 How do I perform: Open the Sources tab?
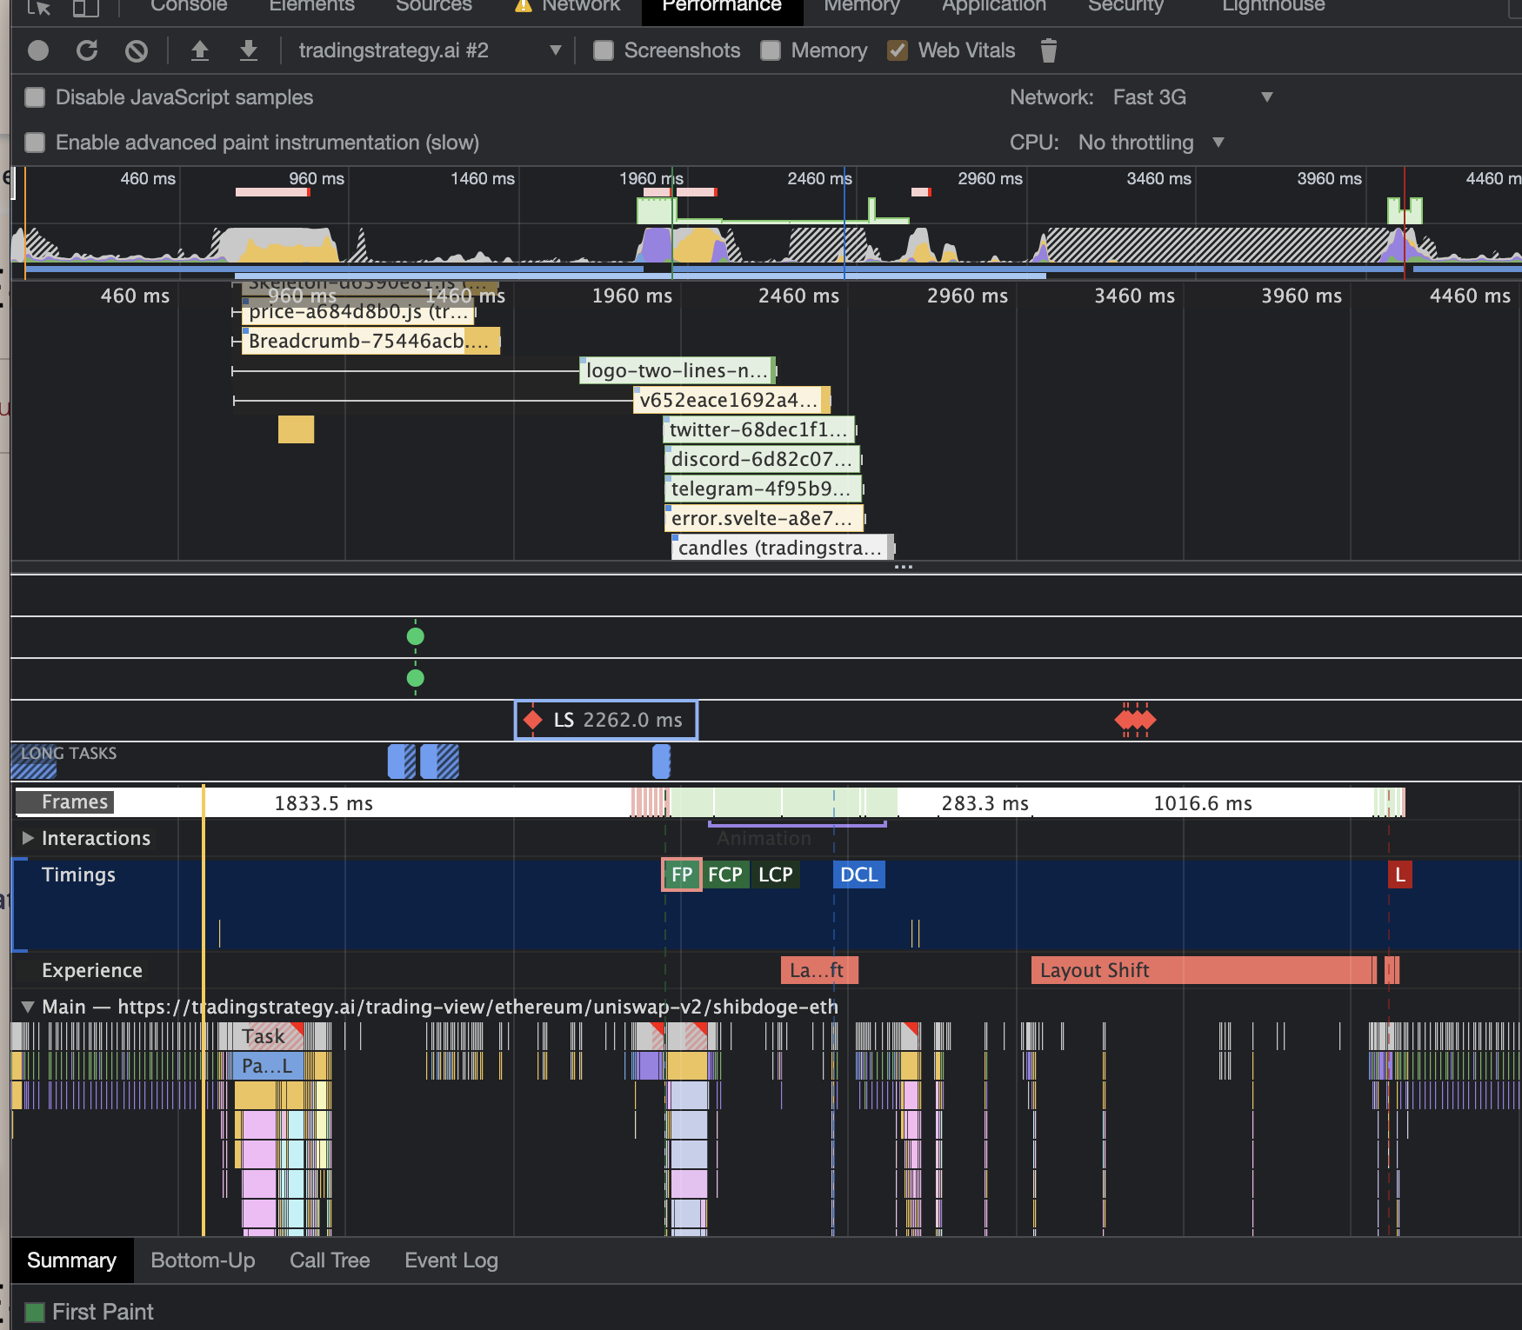pos(434,5)
